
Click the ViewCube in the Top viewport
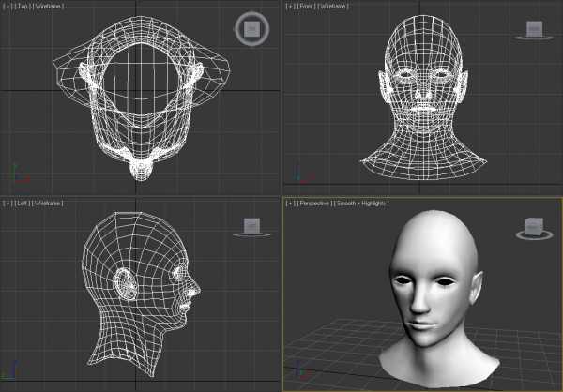pyautogui.click(x=252, y=29)
